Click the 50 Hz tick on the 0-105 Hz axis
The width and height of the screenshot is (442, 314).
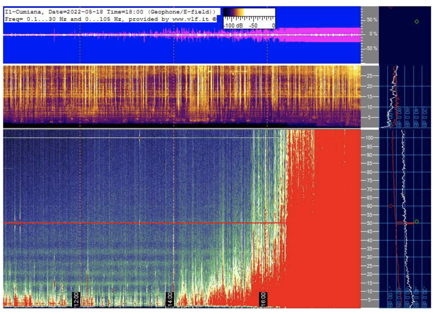pos(369,223)
